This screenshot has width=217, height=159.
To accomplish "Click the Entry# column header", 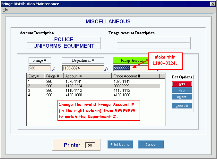I will (x=35, y=76).
